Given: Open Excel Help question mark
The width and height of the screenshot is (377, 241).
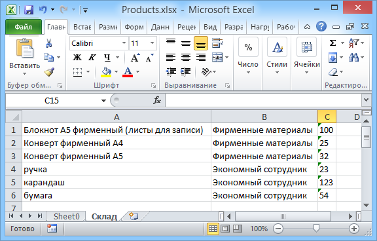Looking at the screenshot, I should click(x=321, y=26).
